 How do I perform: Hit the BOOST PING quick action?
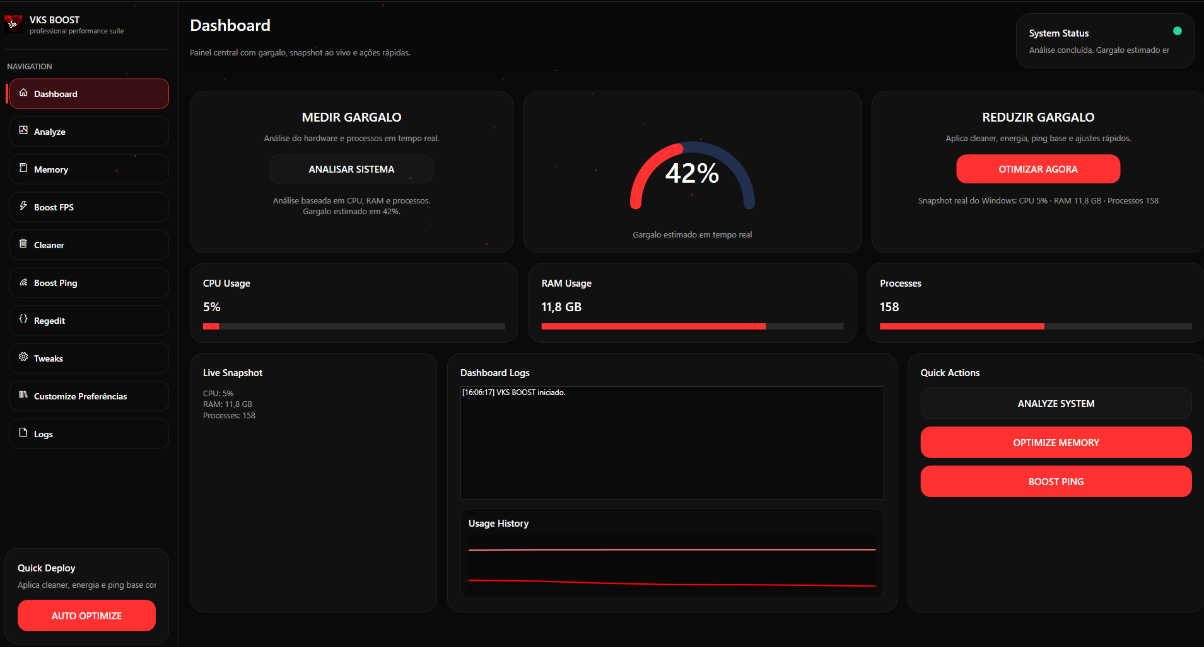pyautogui.click(x=1055, y=482)
